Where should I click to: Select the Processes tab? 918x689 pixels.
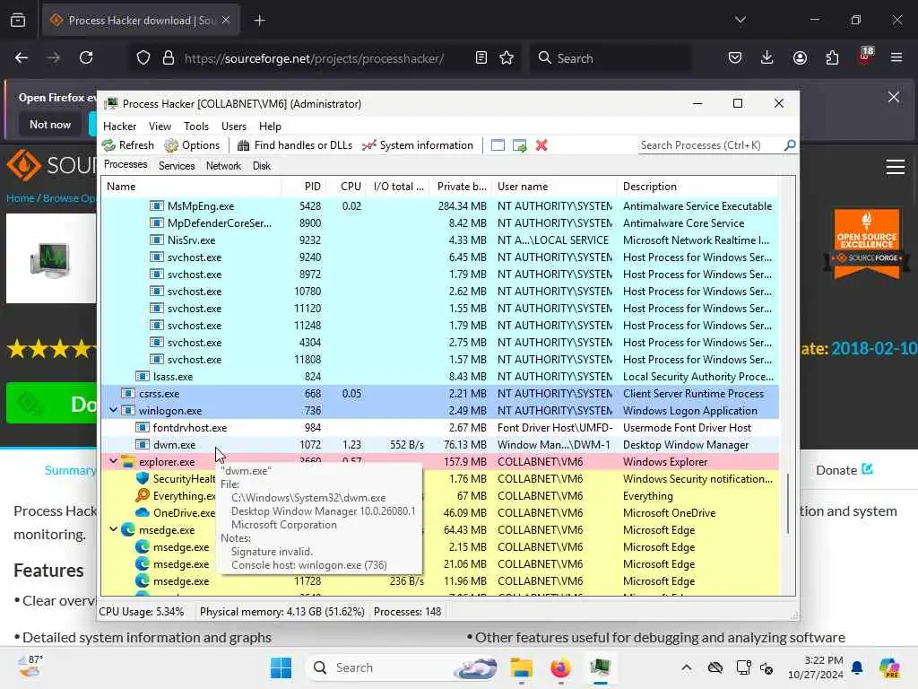126,165
